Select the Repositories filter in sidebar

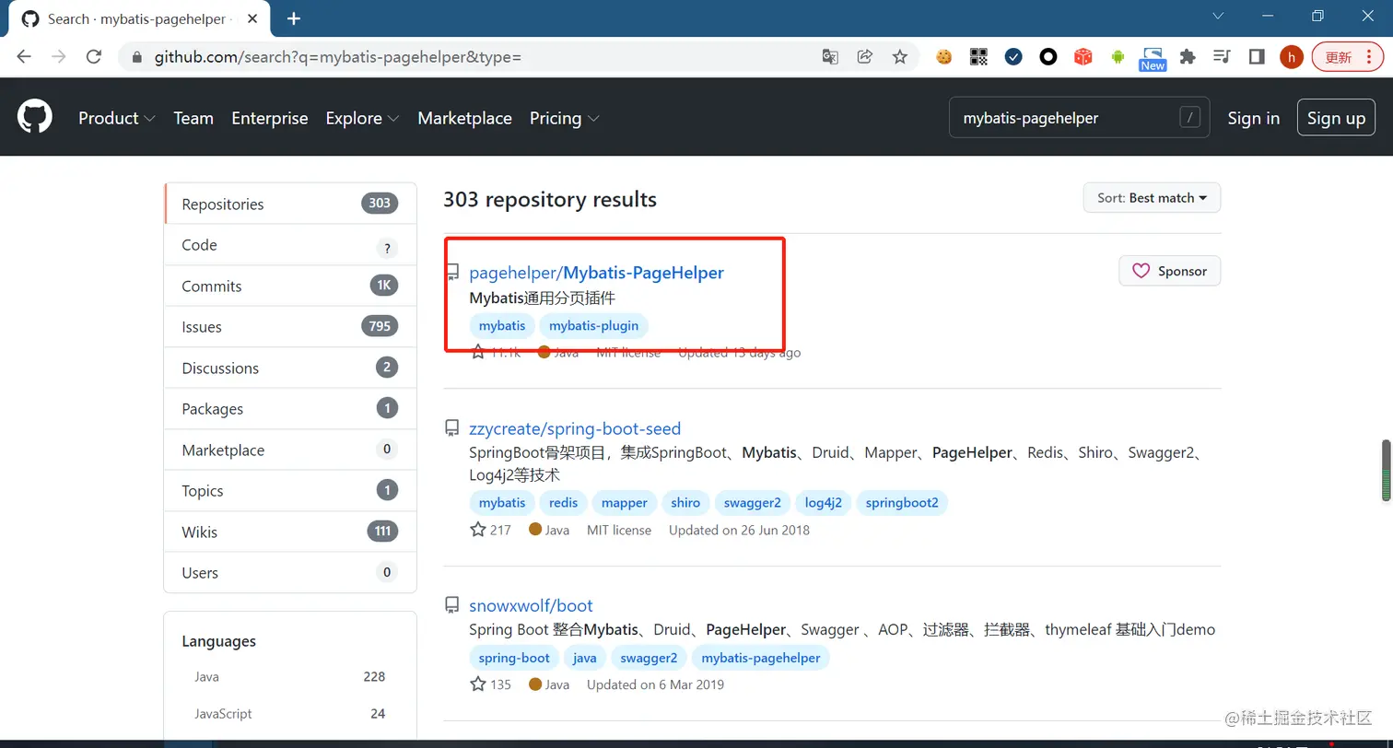point(290,204)
